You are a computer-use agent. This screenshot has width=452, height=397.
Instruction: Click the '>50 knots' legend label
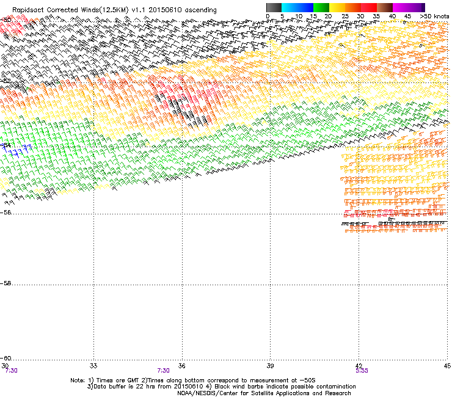(x=434, y=16)
